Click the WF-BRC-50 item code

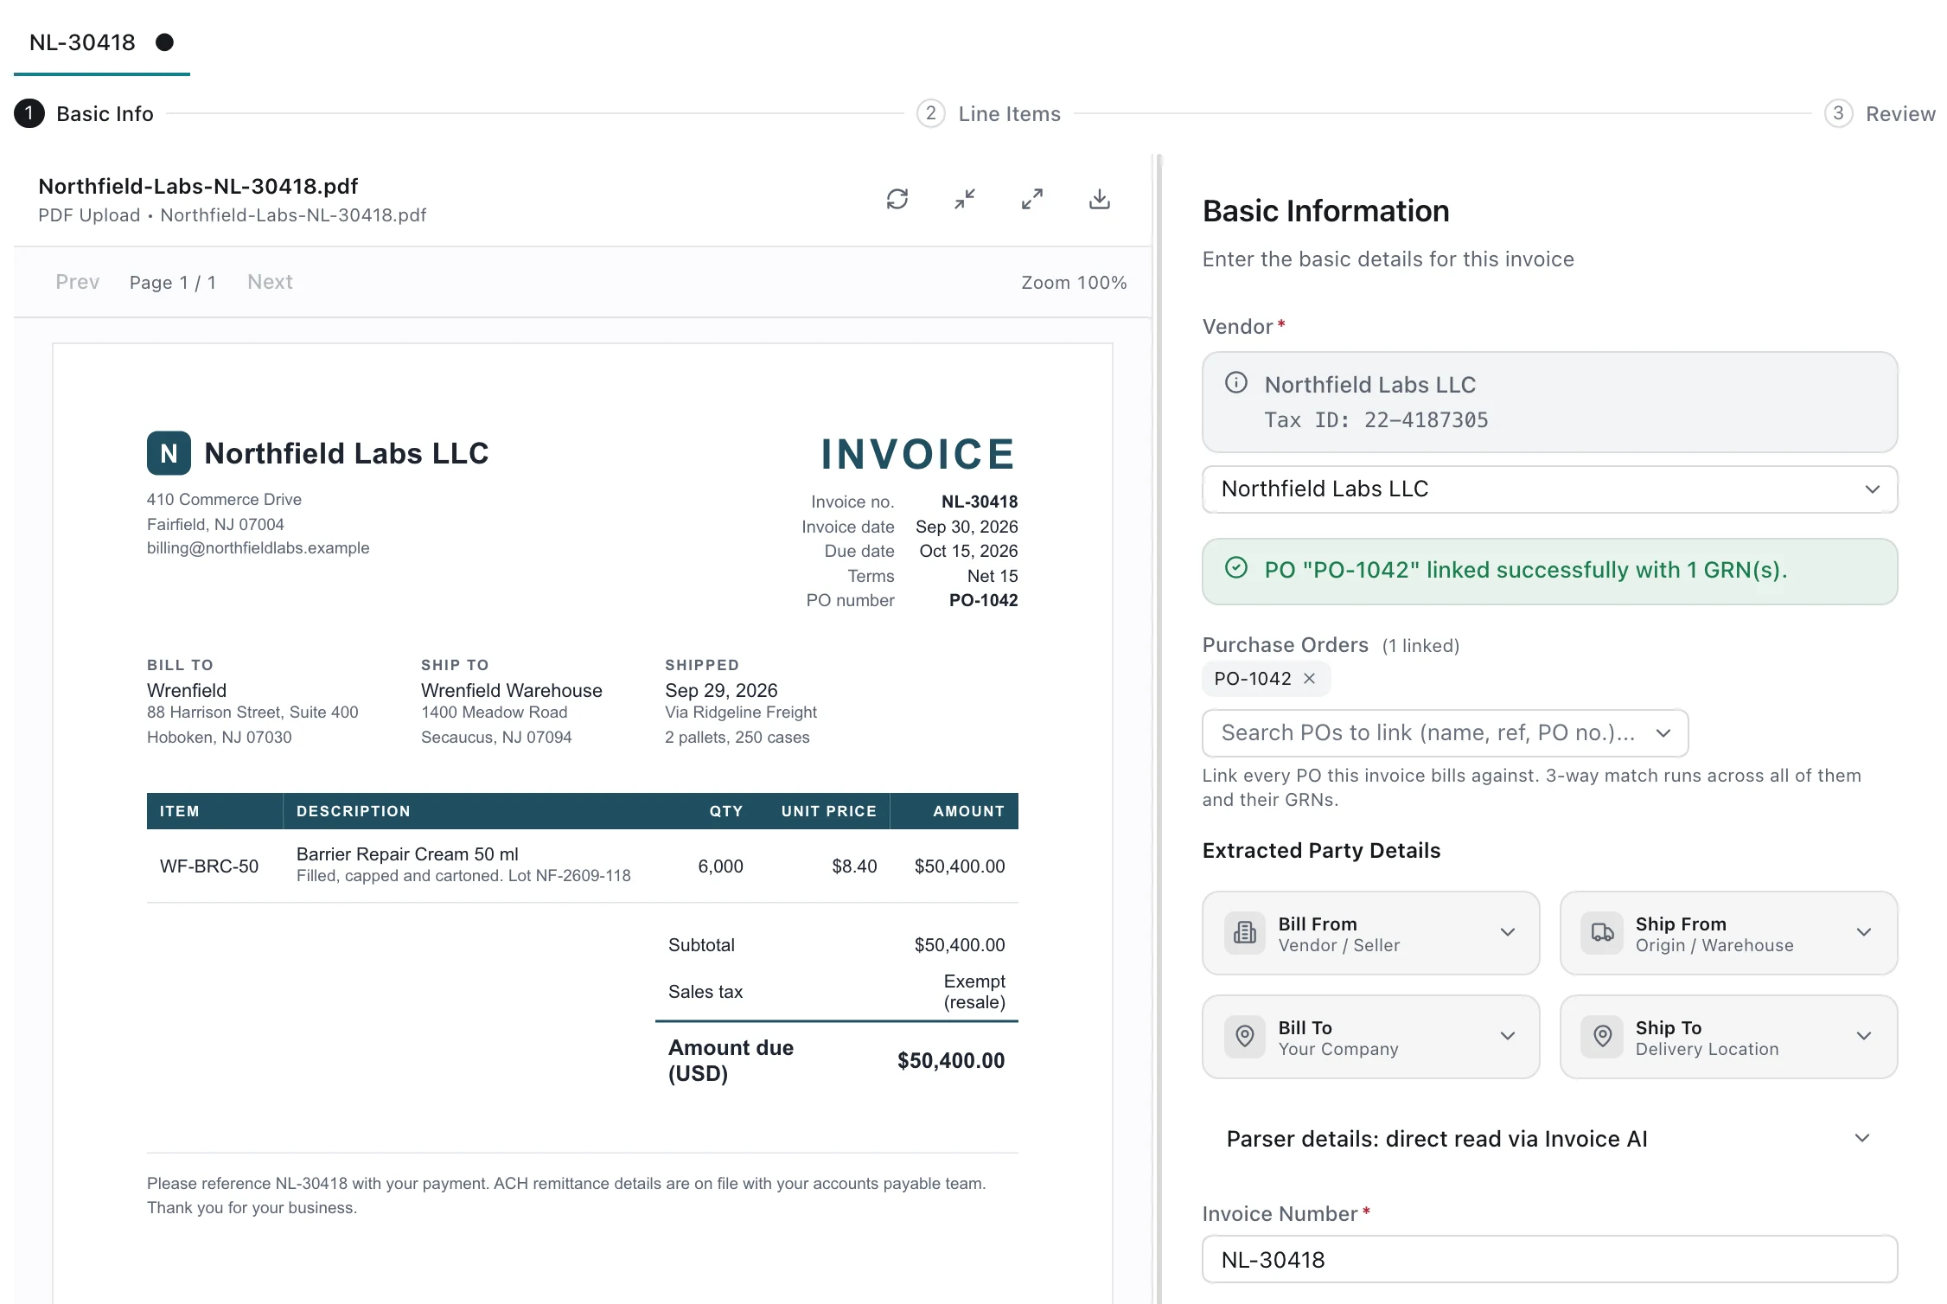click(x=208, y=866)
